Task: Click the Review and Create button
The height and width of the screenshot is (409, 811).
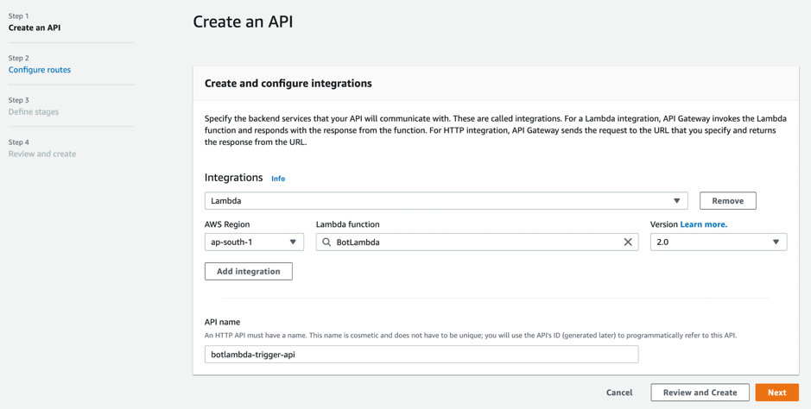Action: pos(700,393)
